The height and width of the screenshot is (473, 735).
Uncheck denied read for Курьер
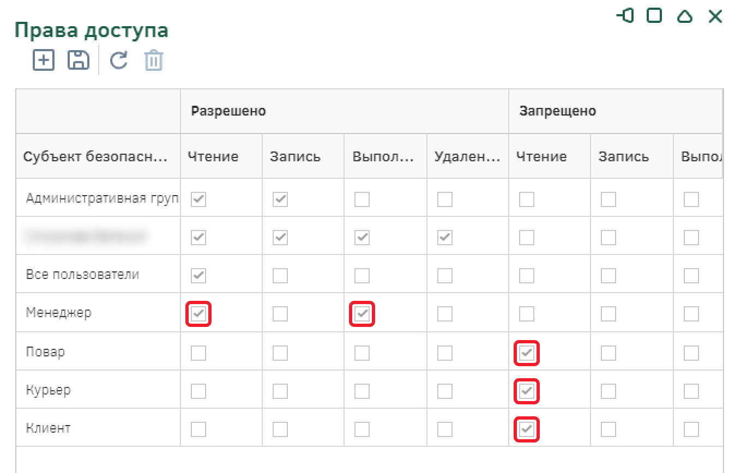point(527,391)
